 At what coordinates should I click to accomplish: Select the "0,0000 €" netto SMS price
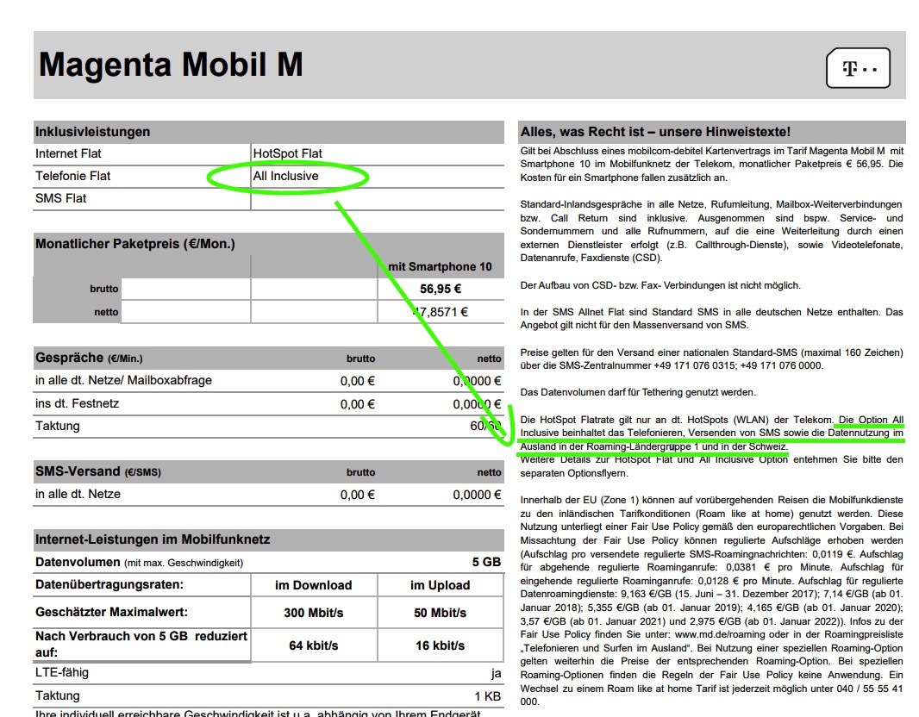(x=477, y=495)
